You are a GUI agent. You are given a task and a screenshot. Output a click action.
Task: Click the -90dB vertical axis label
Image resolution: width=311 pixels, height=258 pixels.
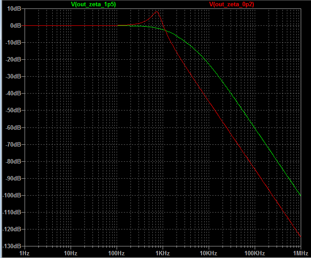click(x=13, y=179)
